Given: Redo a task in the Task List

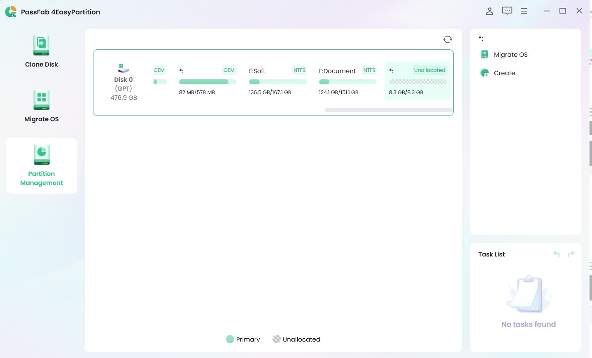Looking at the screenshot, I should (571, 254).
